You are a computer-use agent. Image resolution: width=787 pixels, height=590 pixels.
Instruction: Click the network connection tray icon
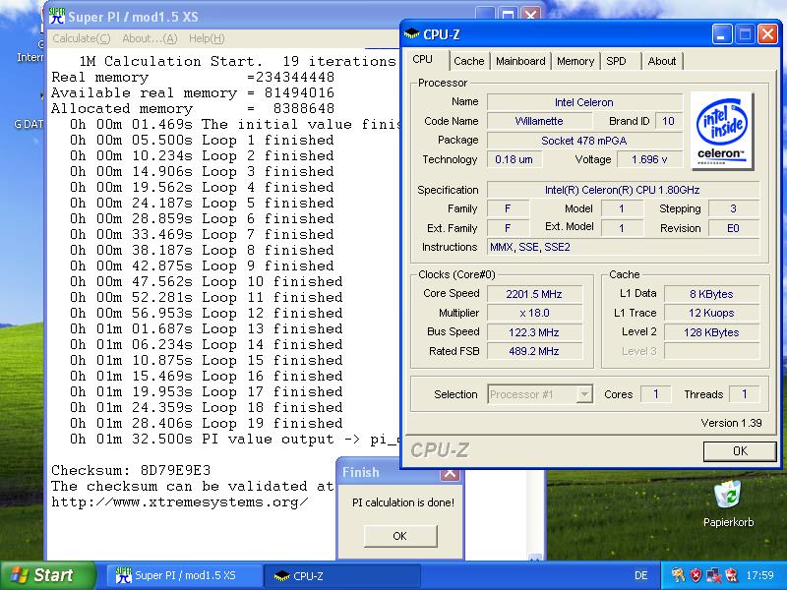pos(712,575)
